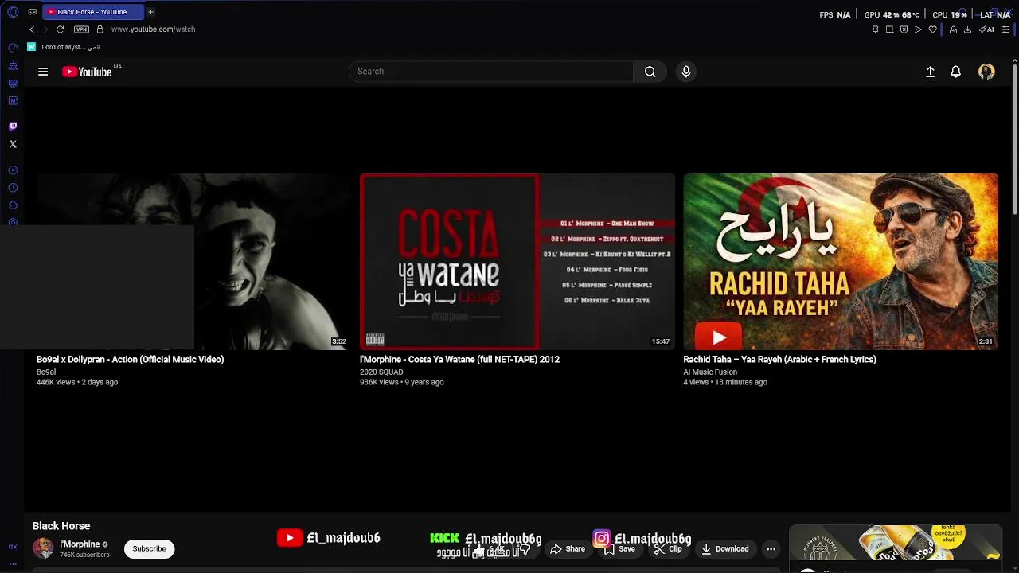Pin tab icon in browser toolbar
Image resolution: width=1019 pixels, height=573 pixels.
(x=875, y=29)
